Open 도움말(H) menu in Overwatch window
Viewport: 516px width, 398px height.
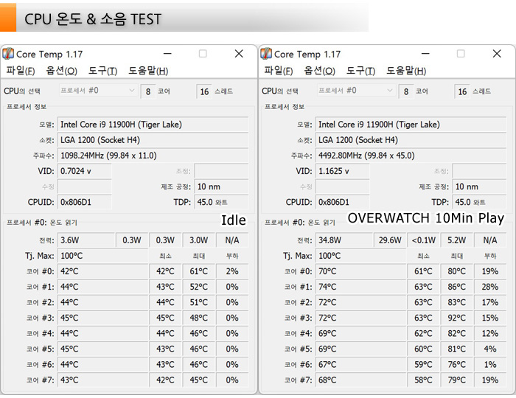406,71
